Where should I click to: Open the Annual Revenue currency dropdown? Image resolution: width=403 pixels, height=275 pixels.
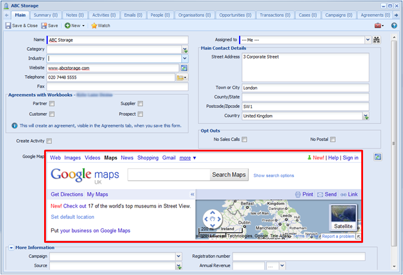click(282, 265)
